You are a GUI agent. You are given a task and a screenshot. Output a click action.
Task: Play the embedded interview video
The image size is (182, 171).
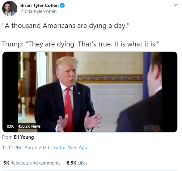click(x=90, y=92)
